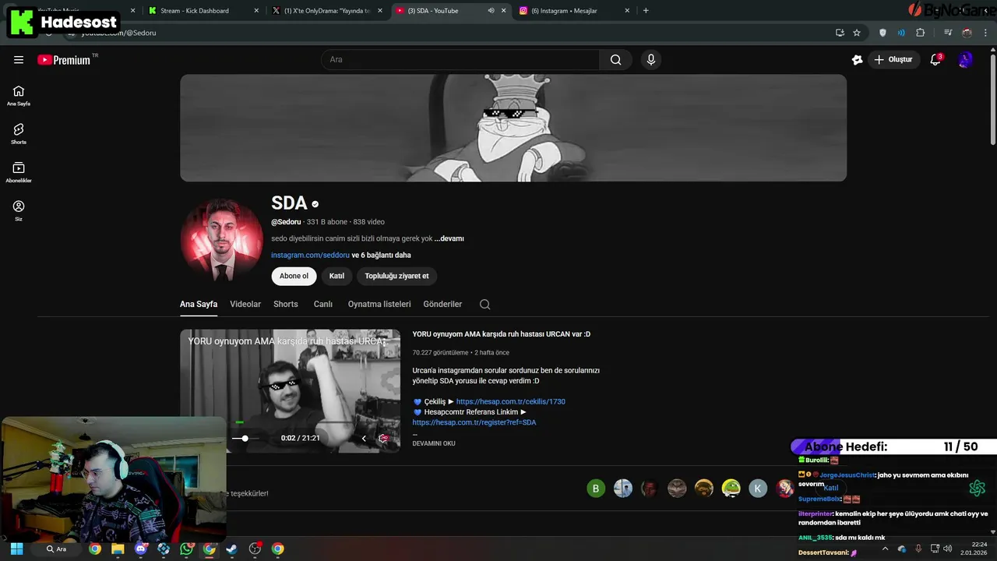Image resolution: width=997 pixels, height=561 pixels.
Task: Expand links via 've 6 bağlantı daha'
Action: pyautogui.click(x=381, y=256)
